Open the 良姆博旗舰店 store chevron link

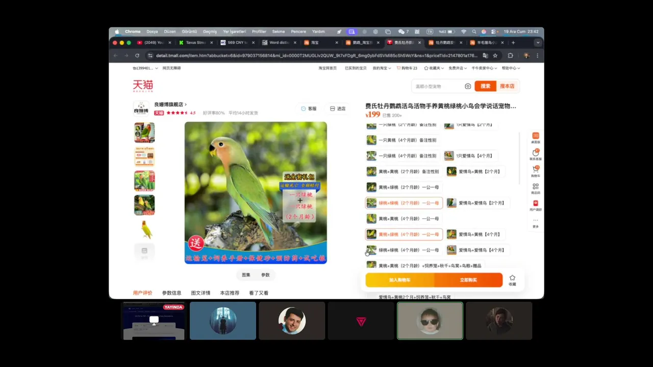170,104
